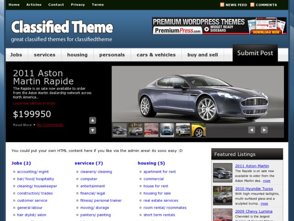
Task: Click the PremiumPress Download Now banner
Action: tap(220, 26)
